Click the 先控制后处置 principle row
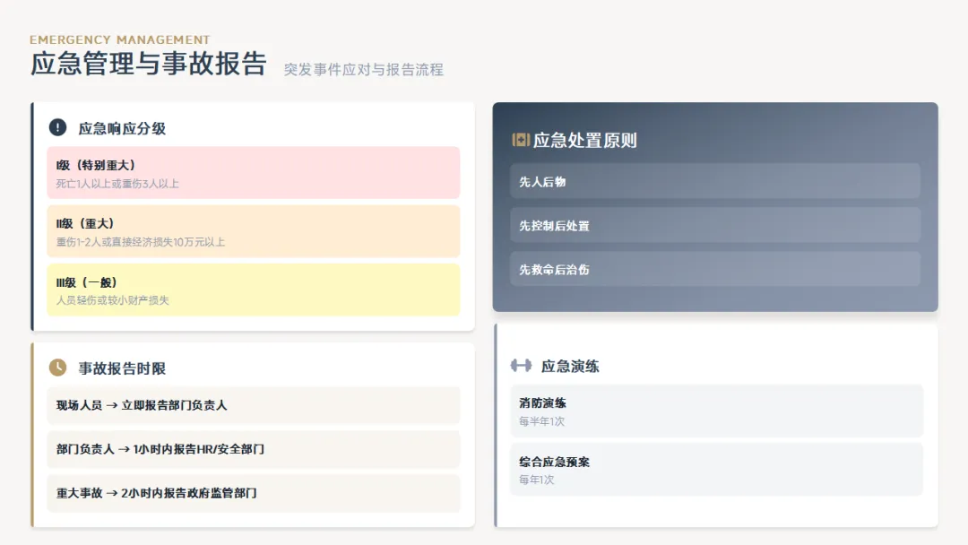 pyautogui.click(x=715, y=225)
